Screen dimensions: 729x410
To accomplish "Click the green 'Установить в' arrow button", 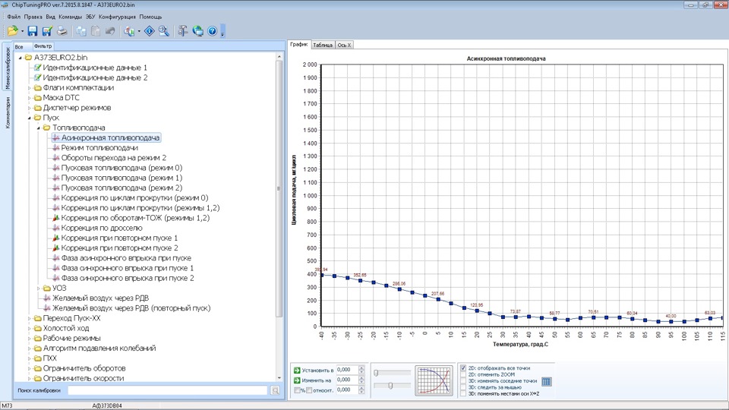I will pos(297,369).
